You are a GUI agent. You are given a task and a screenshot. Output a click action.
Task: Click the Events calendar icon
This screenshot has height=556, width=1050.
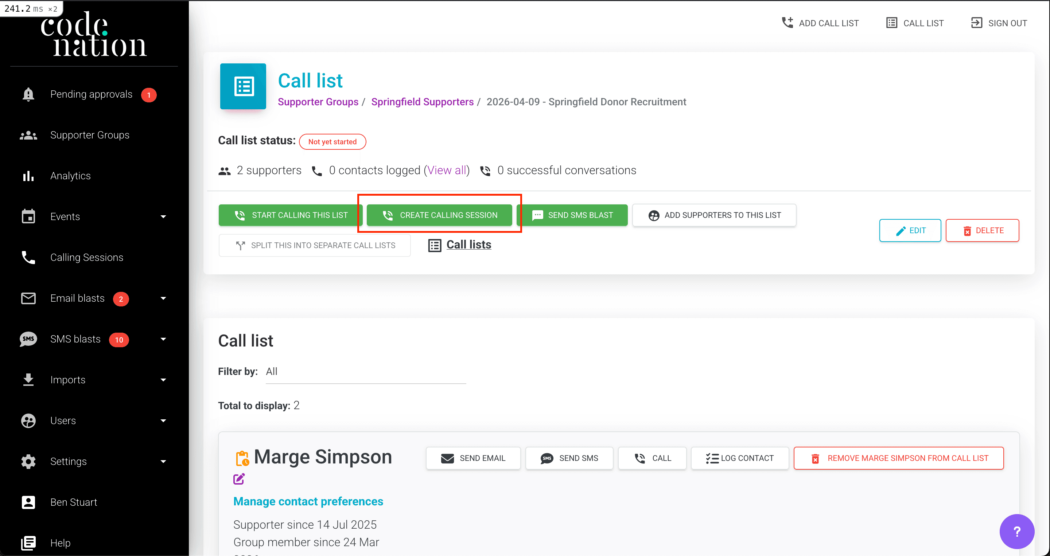click(x=28, y=216)
